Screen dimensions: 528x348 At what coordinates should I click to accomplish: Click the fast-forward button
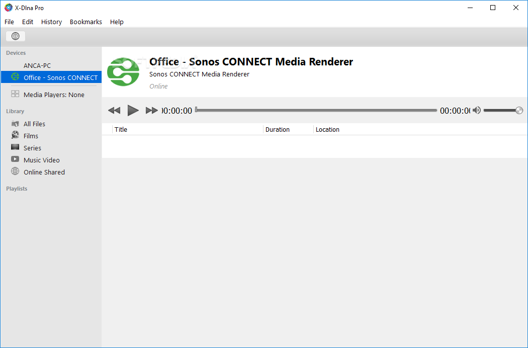[151, 111]
